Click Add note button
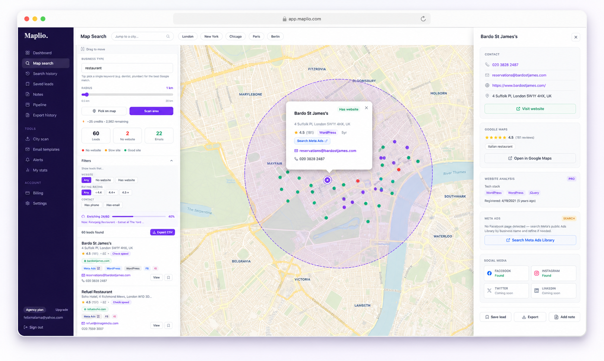The width and height of the screenshot is (604, 361). pyautogui.click(x=564, y=317)
